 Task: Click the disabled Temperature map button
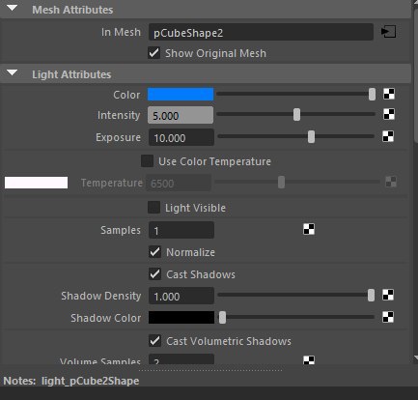(391, 182)
